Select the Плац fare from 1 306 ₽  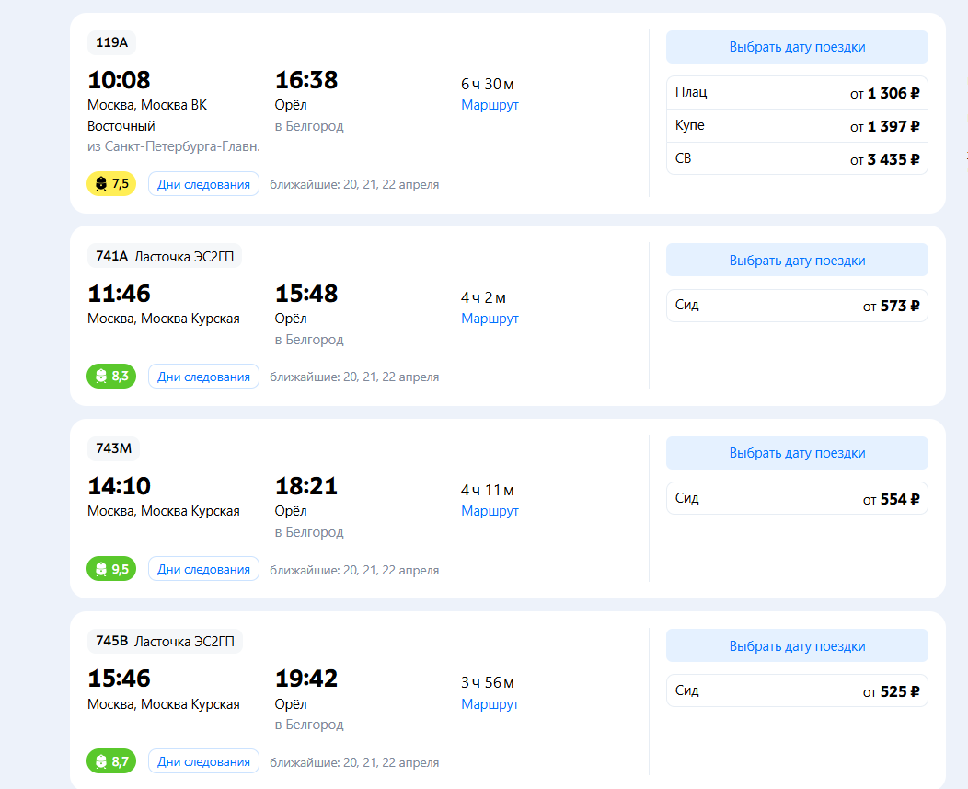(x=797, y=93)
